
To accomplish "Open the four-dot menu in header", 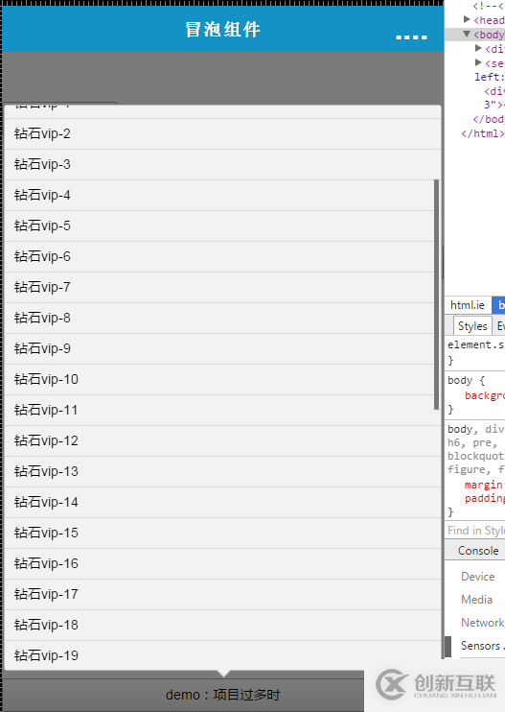I will (x=411, y=36).
